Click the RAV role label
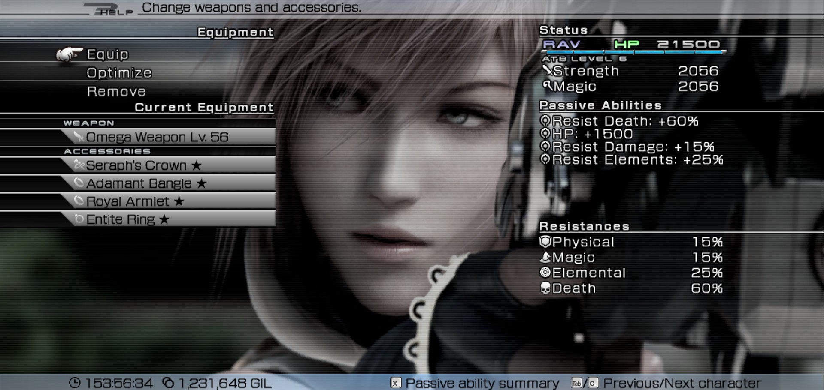Screen dimensions: 824x390 [x=562, y=44]
